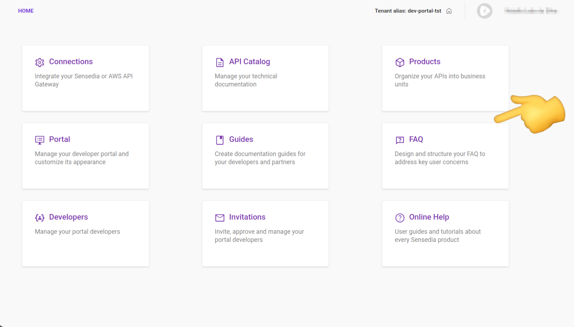Click the blurred username in the top bar

(x=532, y=11)
